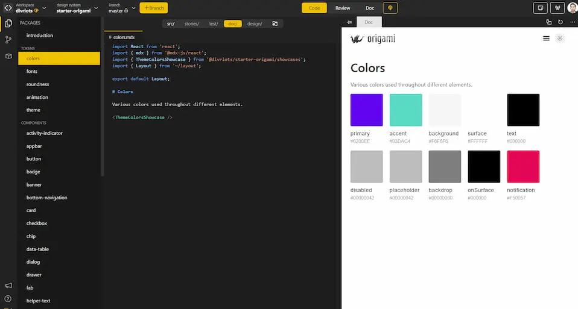Click the yellow + Branch button
Image resolution: width=578 pixels, height=309 pixels.
click(154, 8)
